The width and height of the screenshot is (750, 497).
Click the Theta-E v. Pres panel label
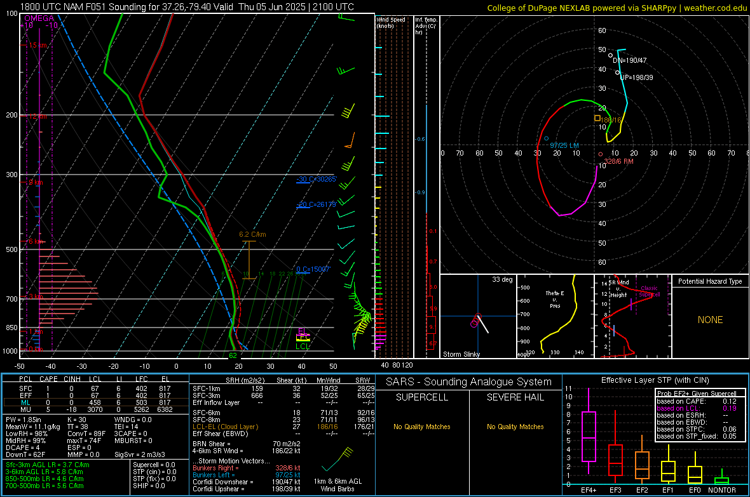click(555, 299)
